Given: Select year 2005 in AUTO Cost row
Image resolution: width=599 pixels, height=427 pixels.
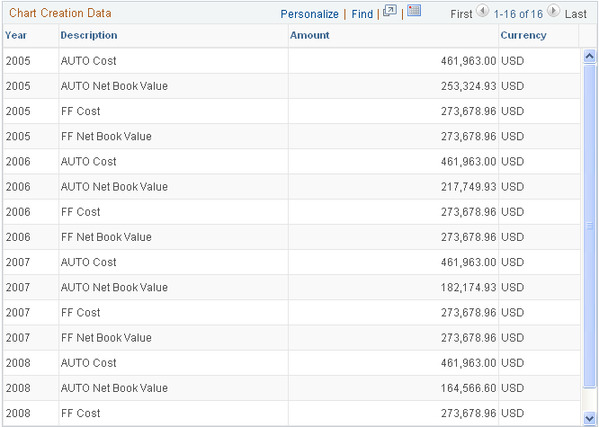Looking at the screenshot, I should 18,61.
